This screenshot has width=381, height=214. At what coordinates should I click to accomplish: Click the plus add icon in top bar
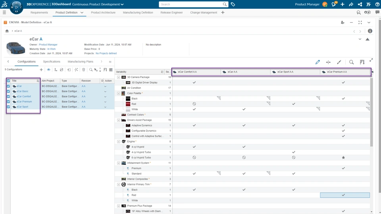pos(343,4)
